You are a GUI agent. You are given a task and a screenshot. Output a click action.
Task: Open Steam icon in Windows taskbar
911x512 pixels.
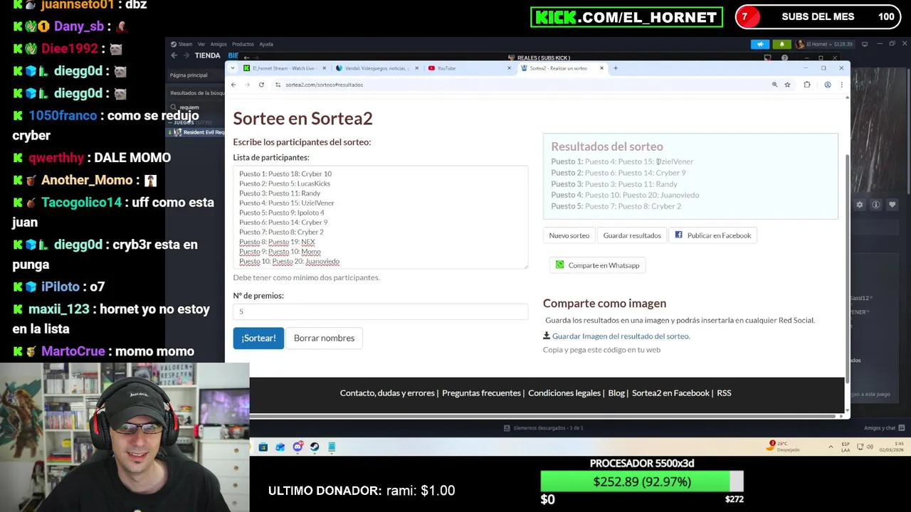(x=315, y=447)
